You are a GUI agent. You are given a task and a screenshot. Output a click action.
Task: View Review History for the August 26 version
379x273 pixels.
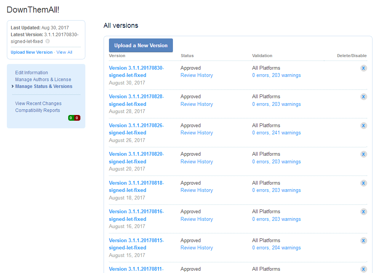tap(197, 133)
